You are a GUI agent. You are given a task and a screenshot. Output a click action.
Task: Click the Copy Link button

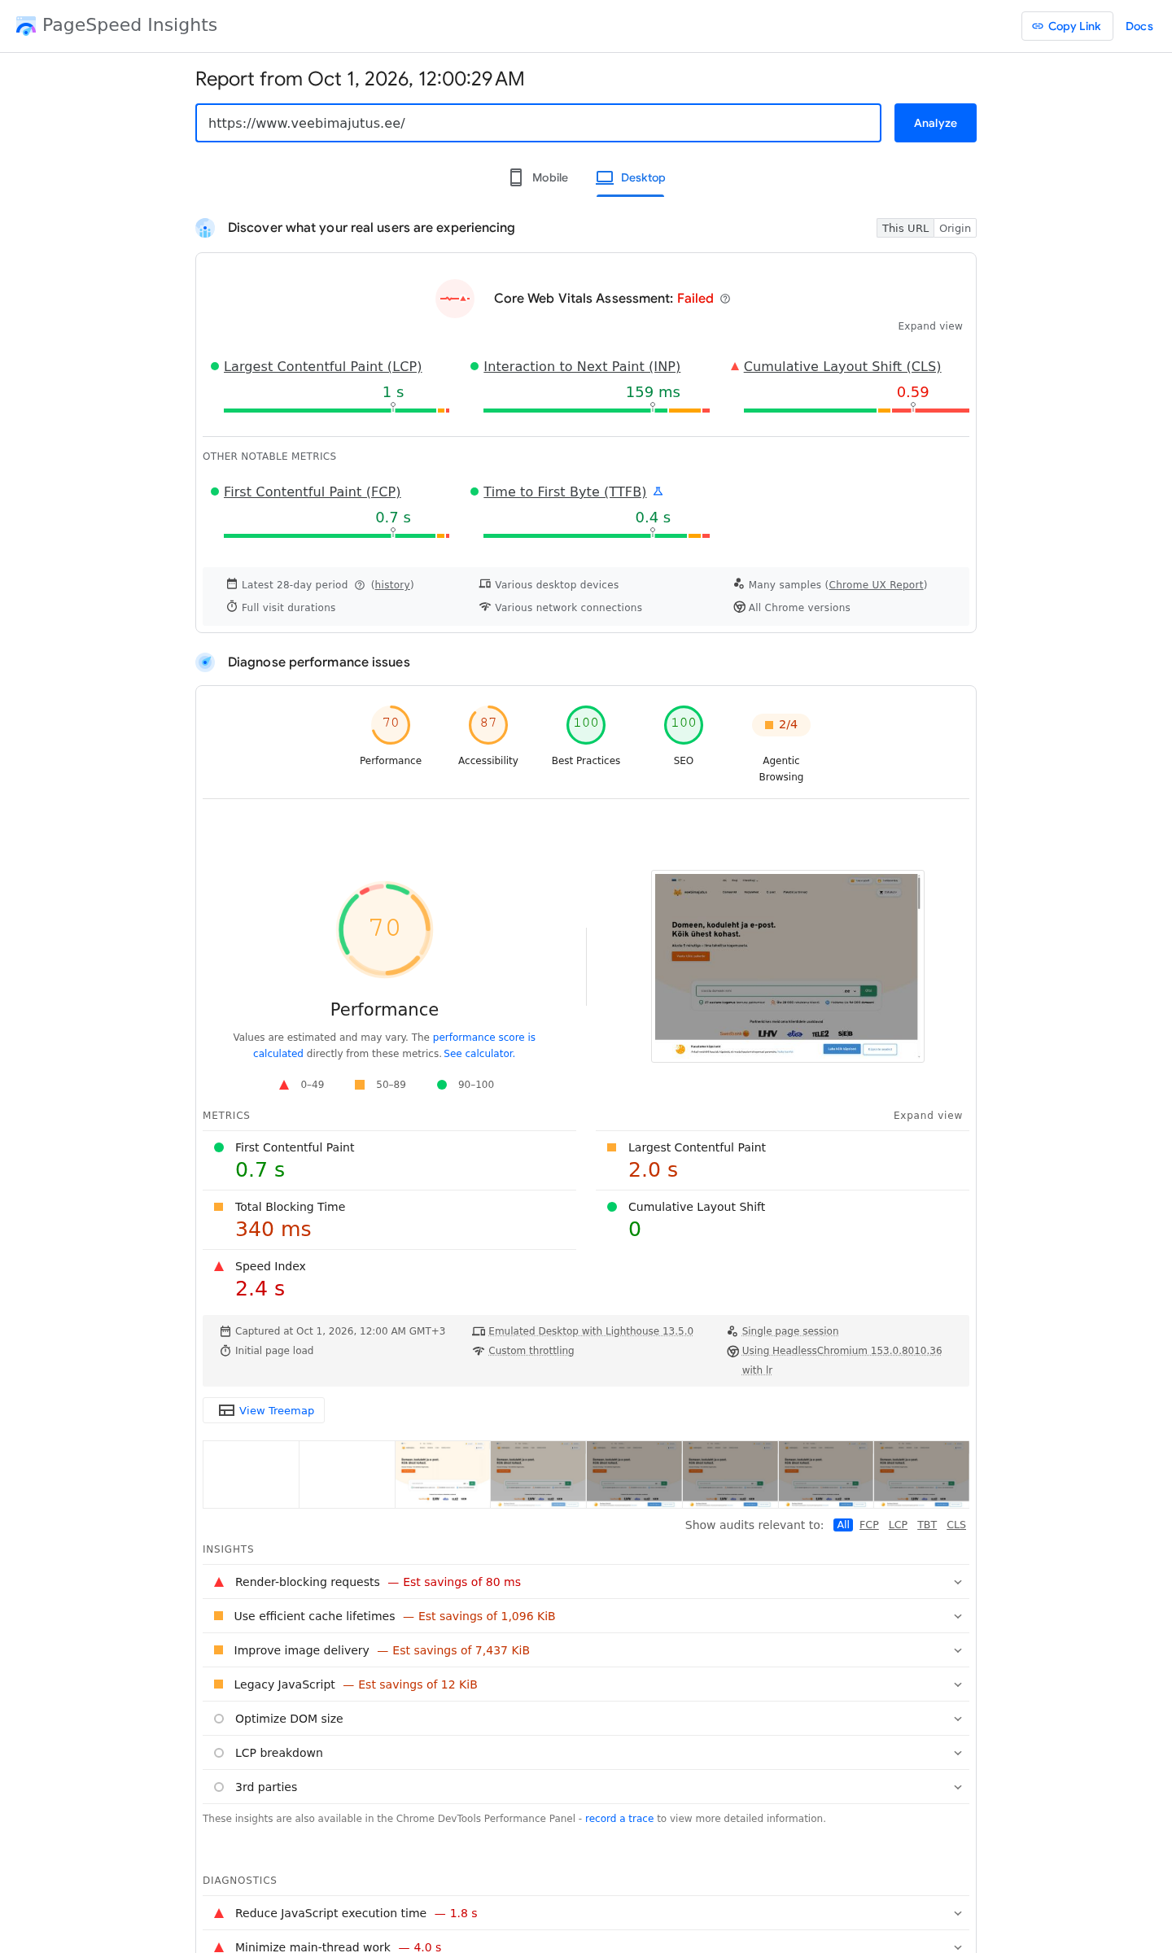[x=1067, y=26]
